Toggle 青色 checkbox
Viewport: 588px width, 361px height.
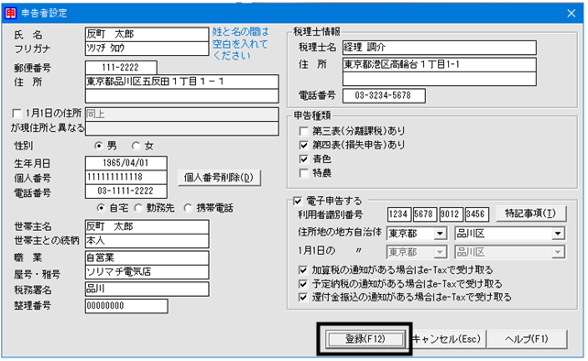tap(304, 159)
